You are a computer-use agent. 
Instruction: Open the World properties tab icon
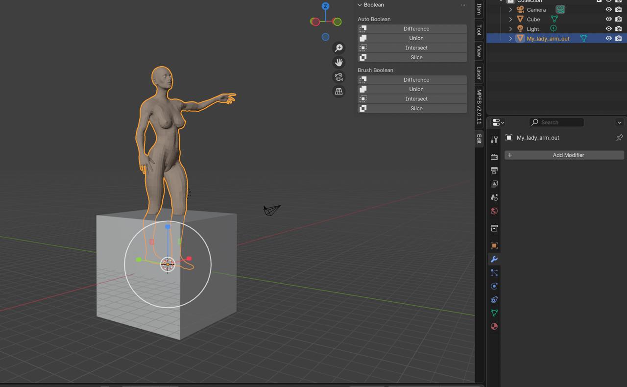pos(494,211)
